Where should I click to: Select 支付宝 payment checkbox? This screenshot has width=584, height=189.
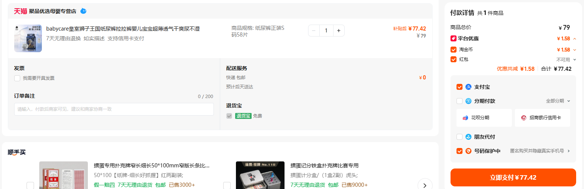pos(459,87)
